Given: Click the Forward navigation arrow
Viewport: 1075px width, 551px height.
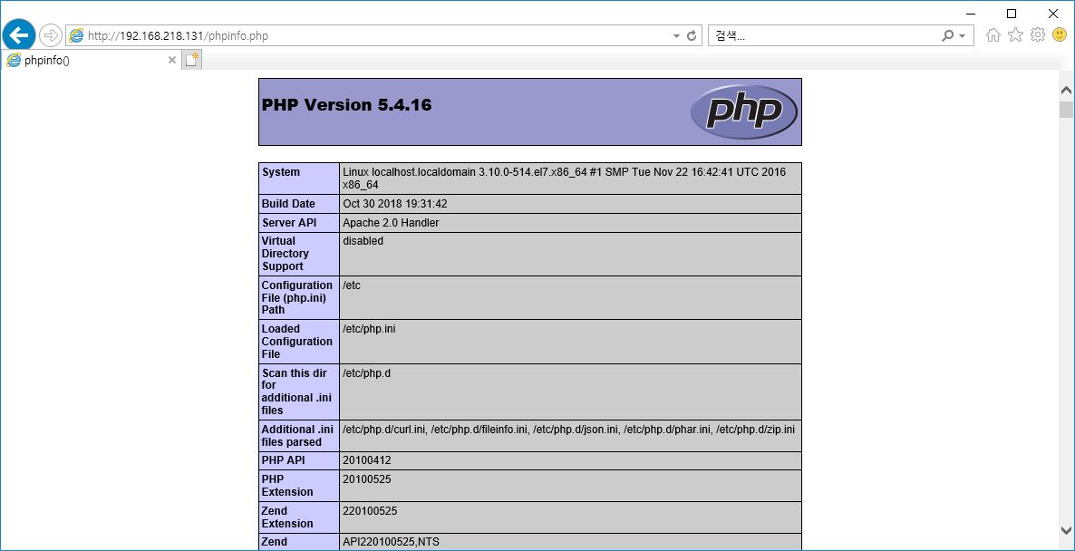Looking at the screenshot, I should coord(51,35).
